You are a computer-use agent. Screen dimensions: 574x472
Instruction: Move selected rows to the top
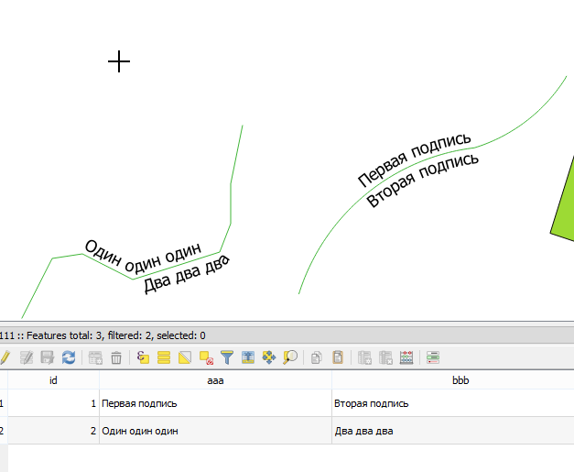(x=248, y=357)
